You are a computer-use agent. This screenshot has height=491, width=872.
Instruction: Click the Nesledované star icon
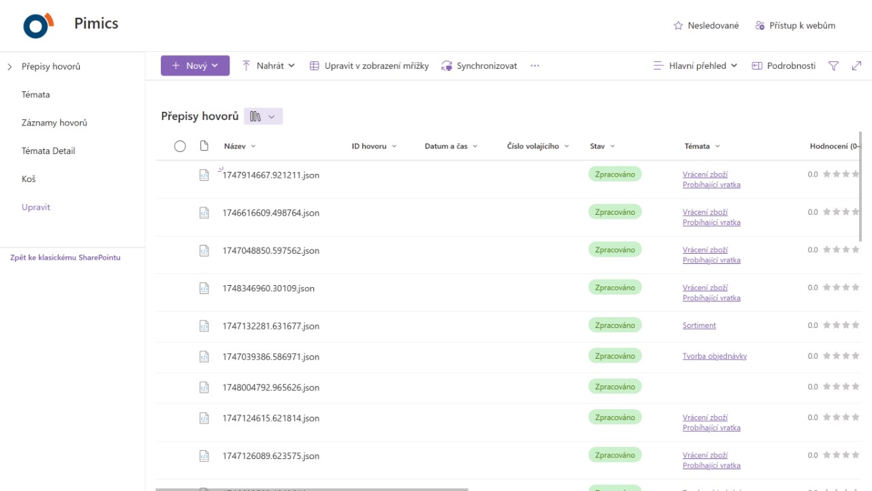(x=678, y=26)
